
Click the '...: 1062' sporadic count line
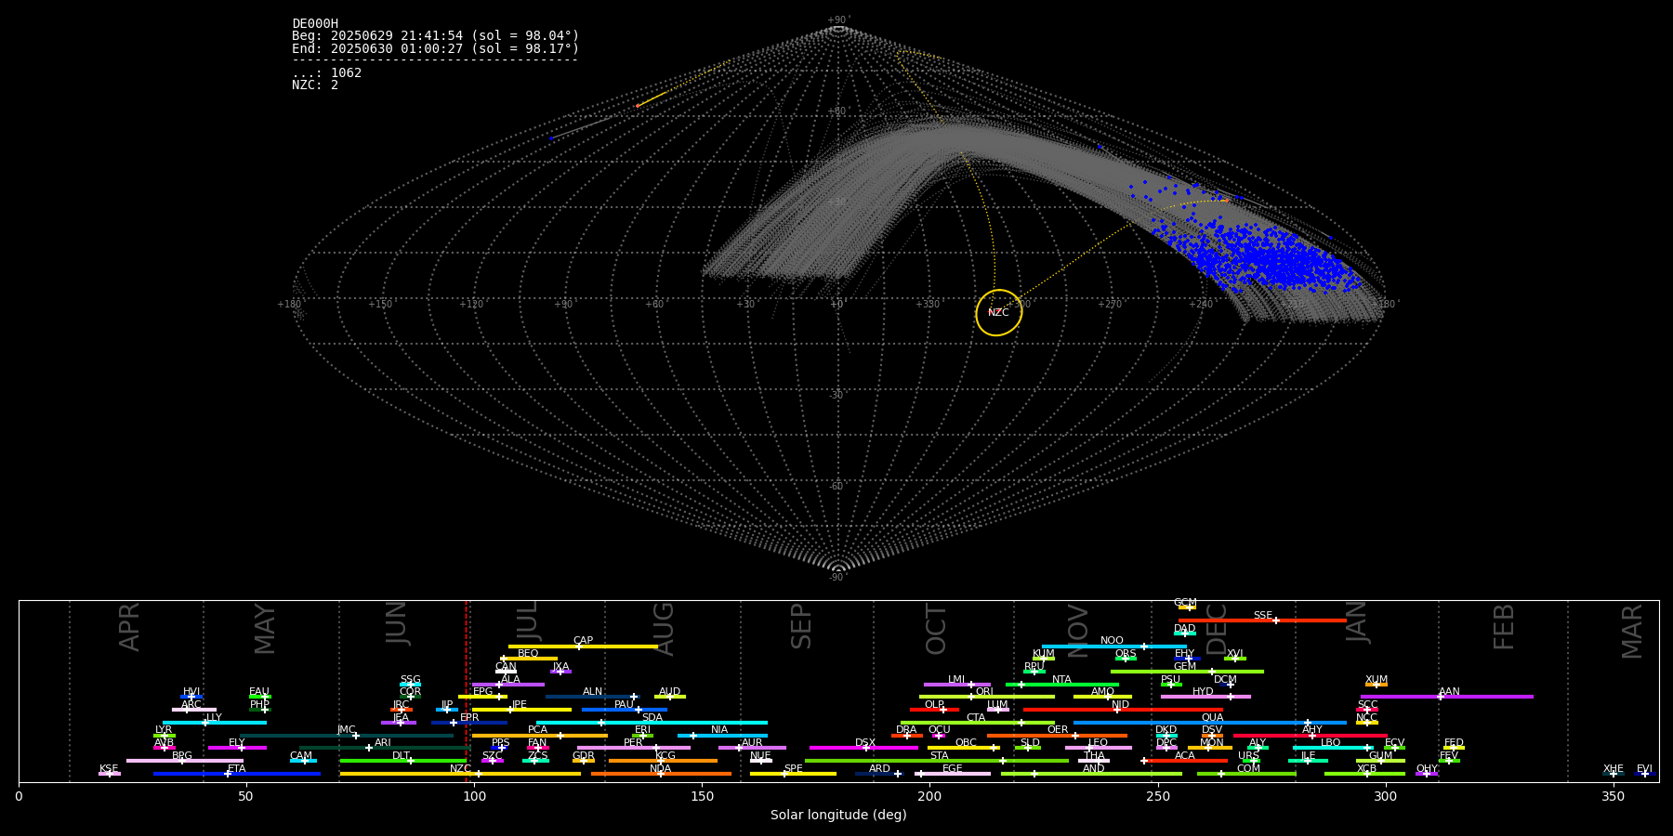click(326, 72)
